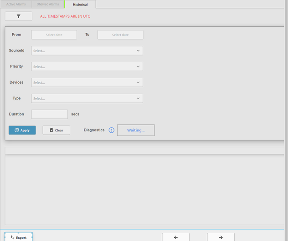Pick a From date in date field
288x241 pixels.
coord(54,35)
